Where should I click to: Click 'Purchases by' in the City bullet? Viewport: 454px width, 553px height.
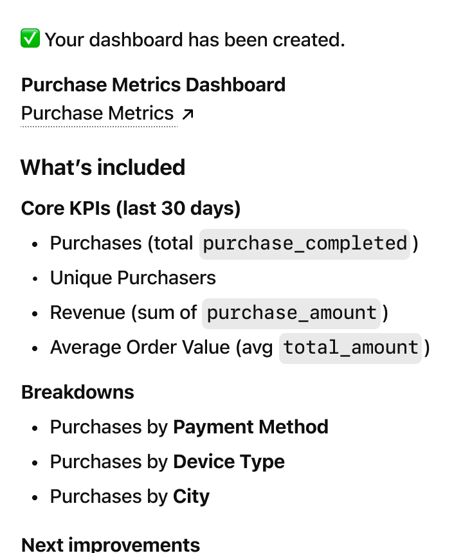[x=109, y=496]
